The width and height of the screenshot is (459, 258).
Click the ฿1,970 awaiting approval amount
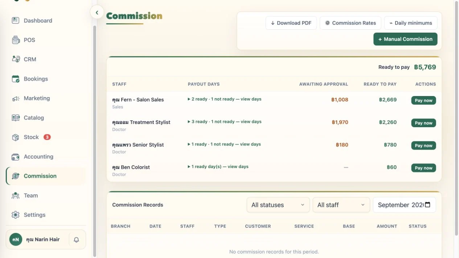(x=340, y=122)
